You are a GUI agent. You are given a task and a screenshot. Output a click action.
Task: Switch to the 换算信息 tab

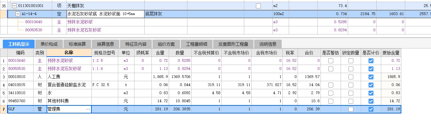pos(106,44)
